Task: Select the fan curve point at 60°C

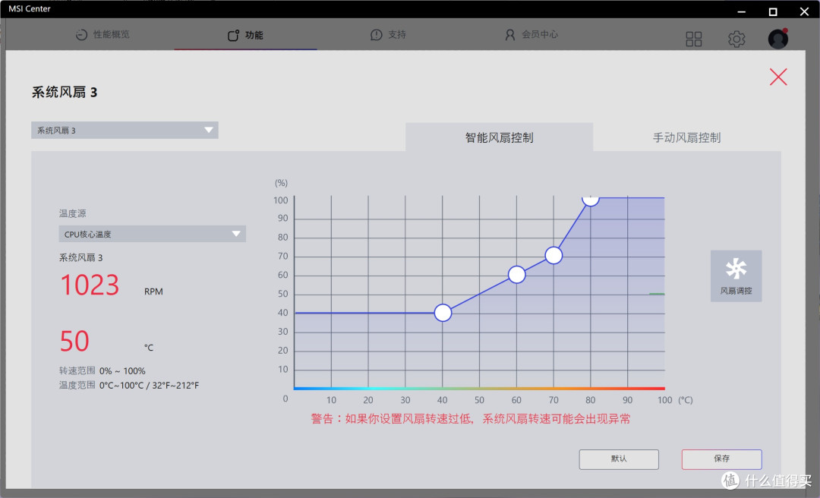Action: pyautogui.click(x=517, y=275)
